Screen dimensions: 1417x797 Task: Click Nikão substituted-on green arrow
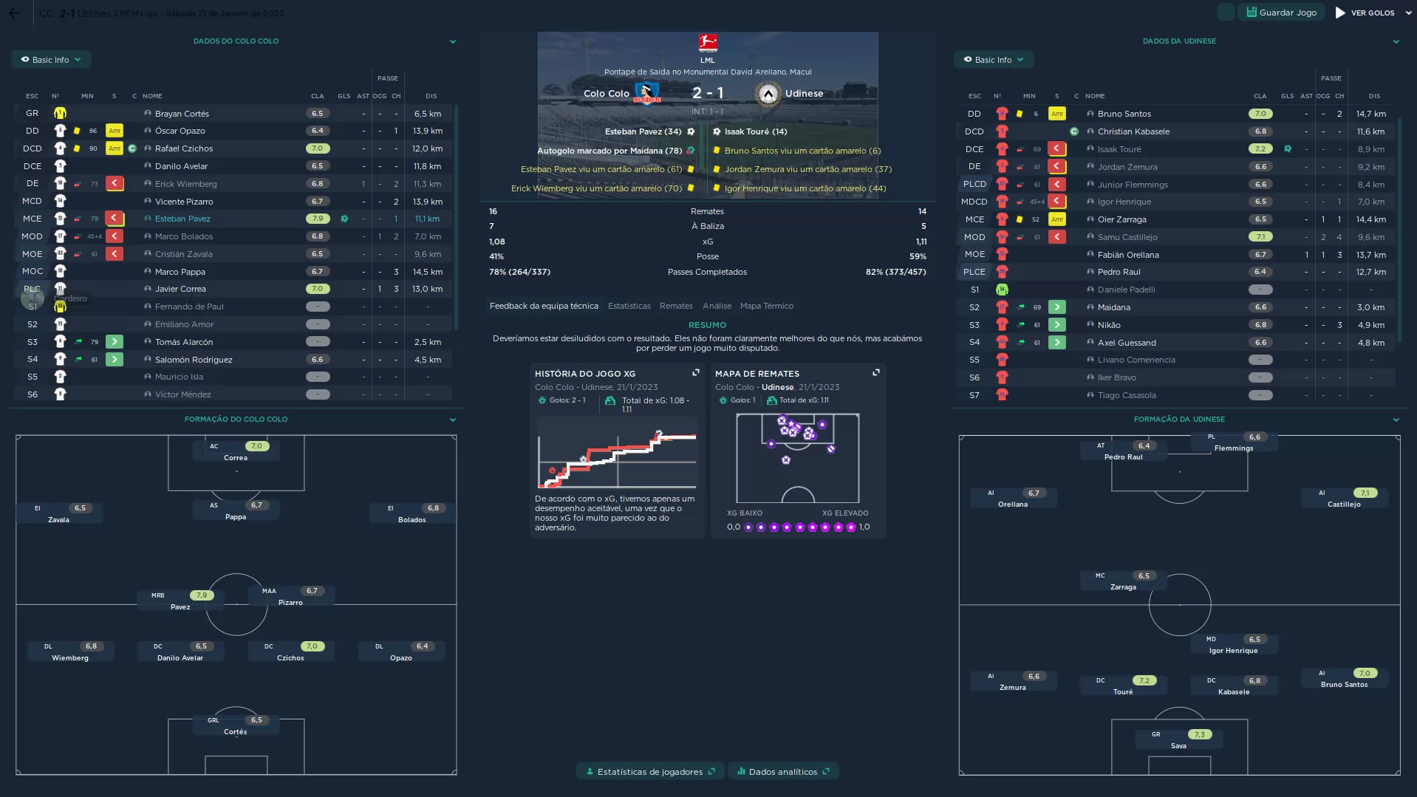click(x=1057, y=325)
